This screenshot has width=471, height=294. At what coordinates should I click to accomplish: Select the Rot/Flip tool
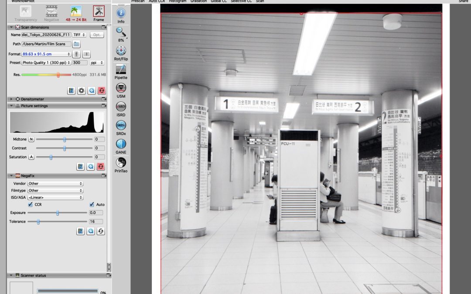point(121,51)
